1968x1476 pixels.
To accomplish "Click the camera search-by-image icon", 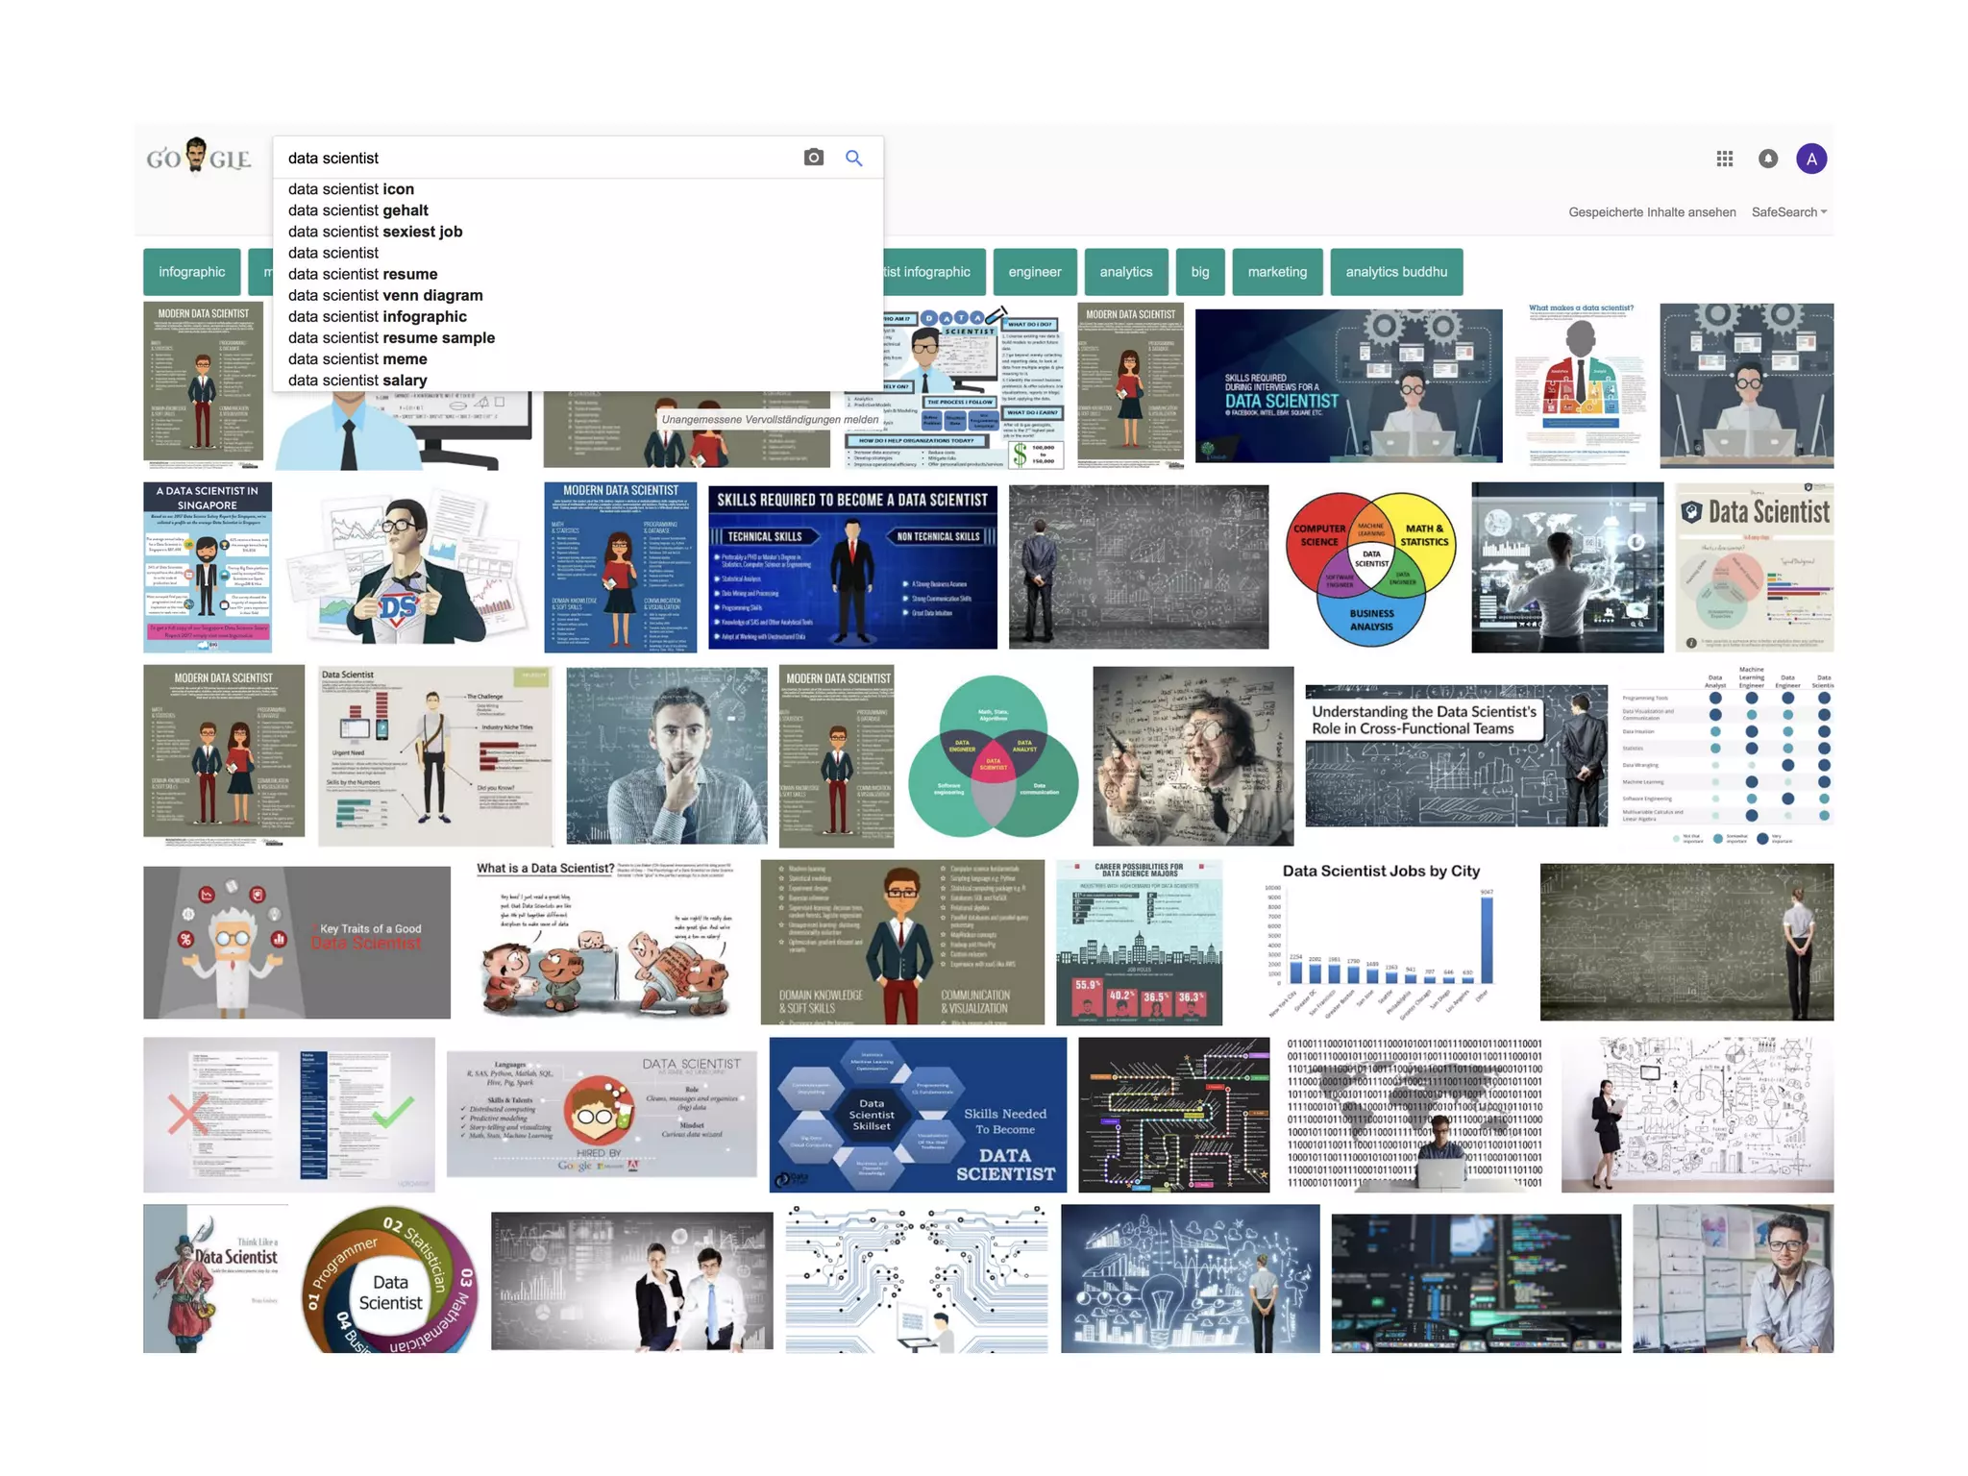I will [813, 158].
